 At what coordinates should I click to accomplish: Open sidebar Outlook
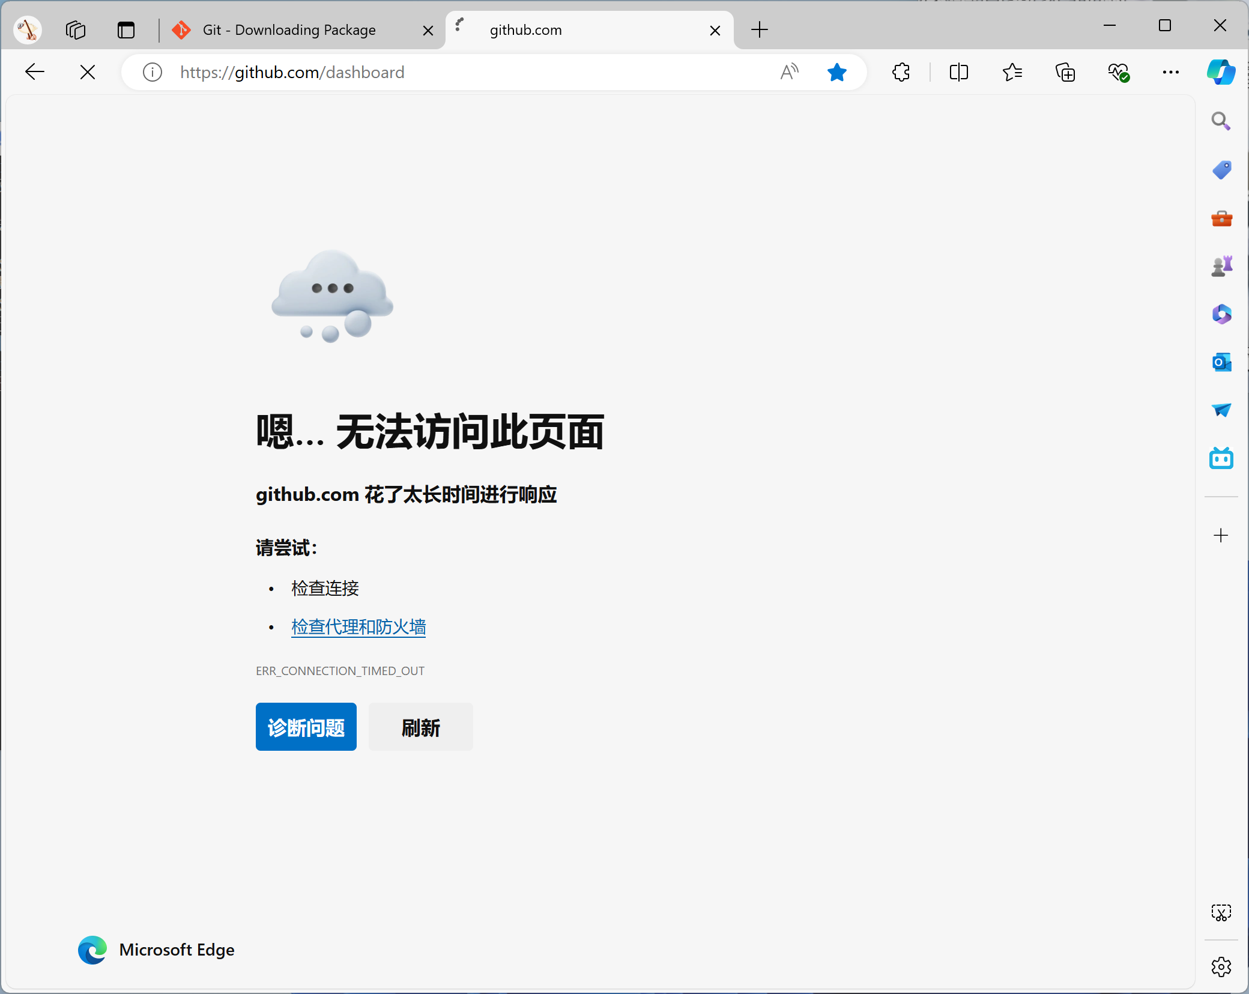1221,362
